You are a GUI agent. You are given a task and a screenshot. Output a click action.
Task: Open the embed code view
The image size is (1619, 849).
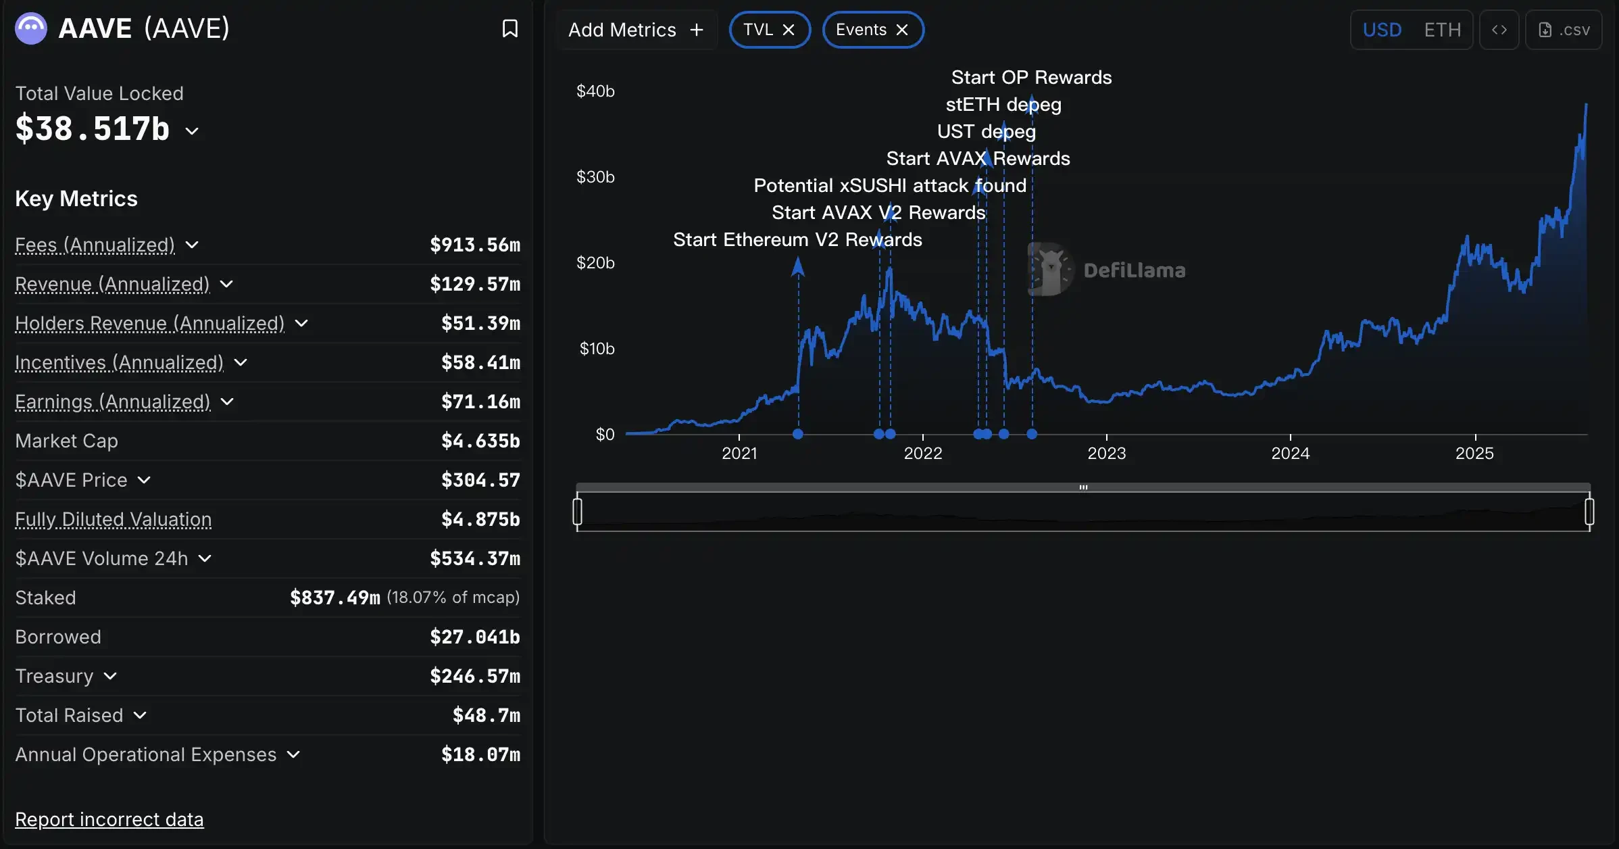tap(1499, 30)
